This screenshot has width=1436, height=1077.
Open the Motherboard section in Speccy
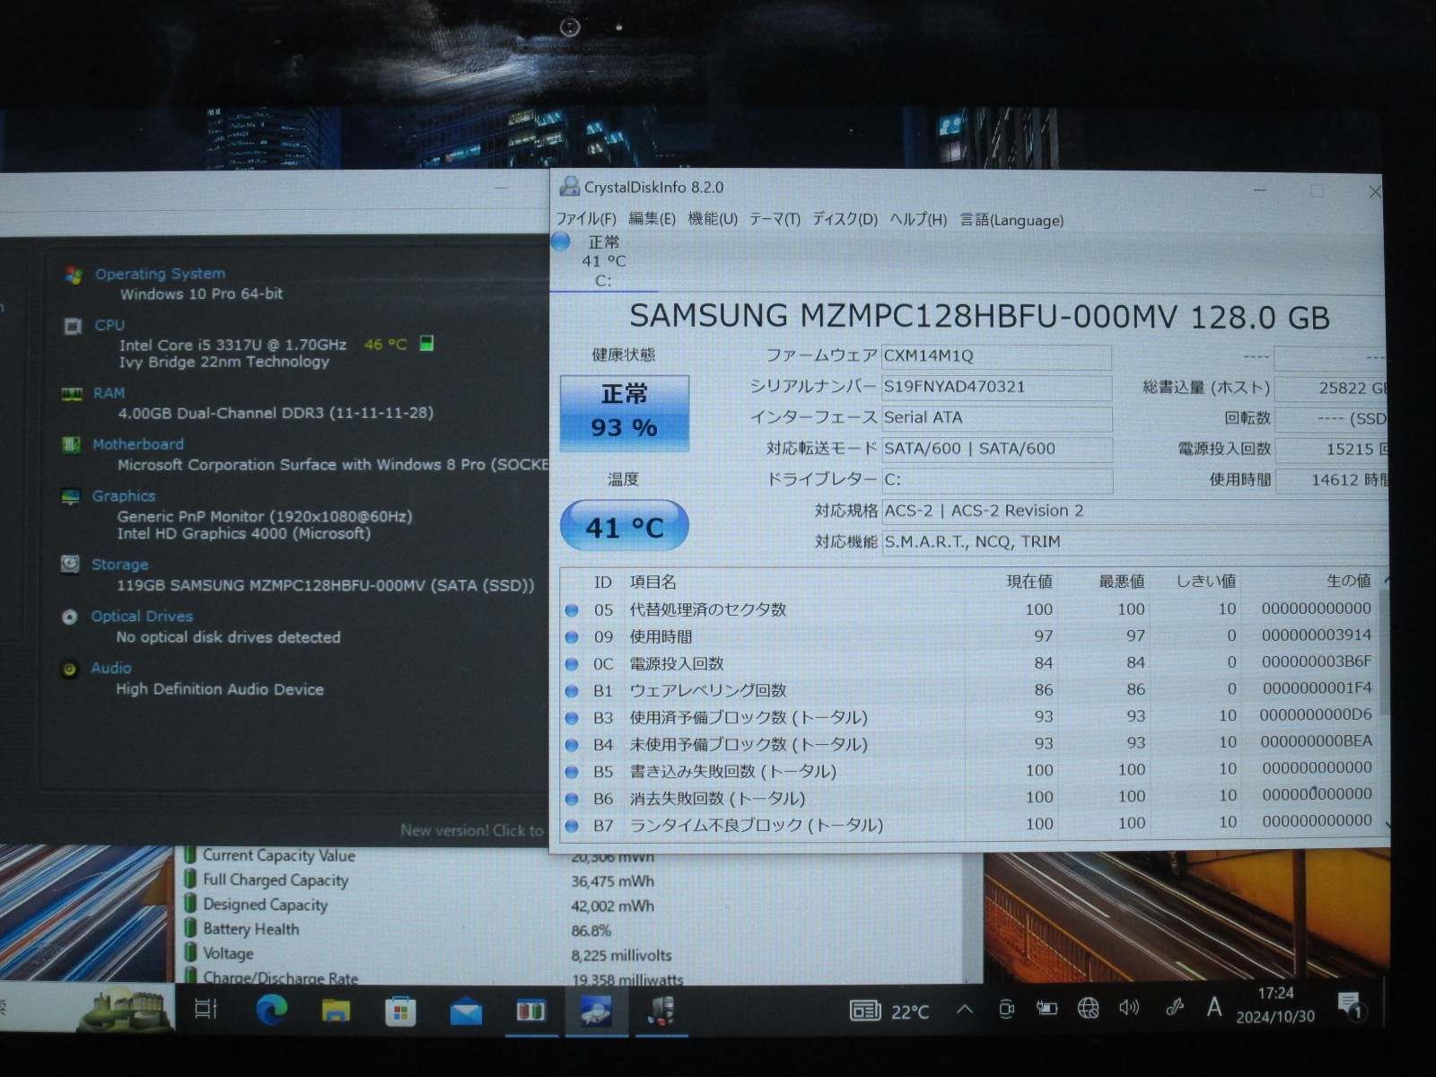137,444
